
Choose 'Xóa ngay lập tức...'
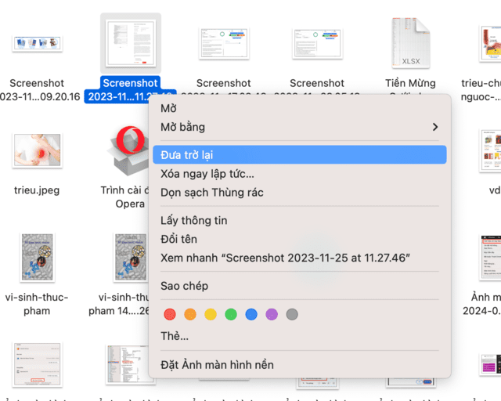point(299,174)
